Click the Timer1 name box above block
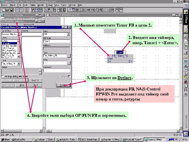The height and width of the screenshot is (142, 189). 120,53
